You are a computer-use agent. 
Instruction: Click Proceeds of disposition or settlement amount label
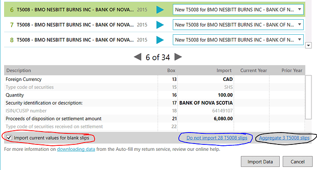(x=53, y=118)
